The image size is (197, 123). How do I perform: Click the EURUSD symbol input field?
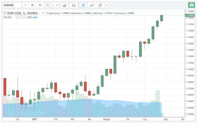(11, 5)
